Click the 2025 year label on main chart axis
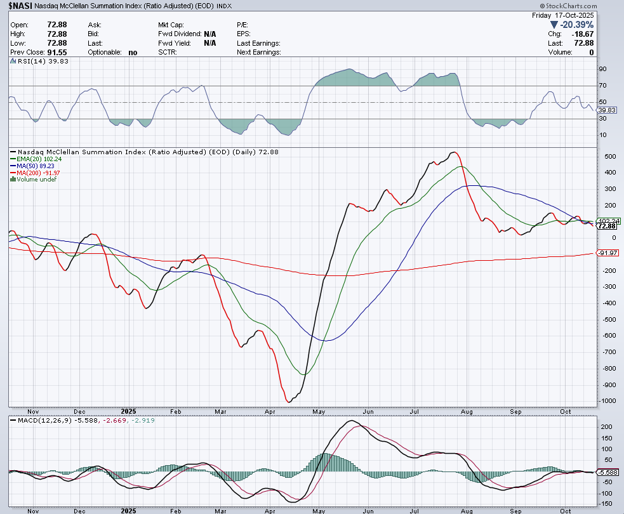 coord(128,411)
